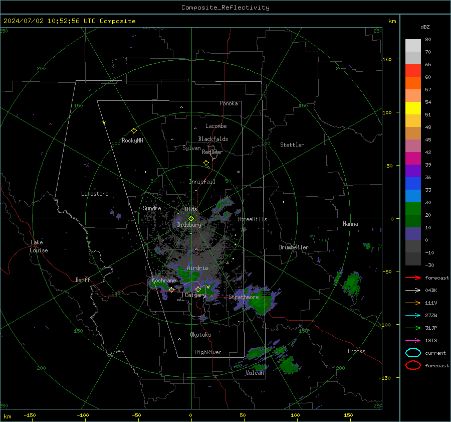Click the RockyMH location label
The width and height of the screenshot is (451, 422).
coord(132,140)
